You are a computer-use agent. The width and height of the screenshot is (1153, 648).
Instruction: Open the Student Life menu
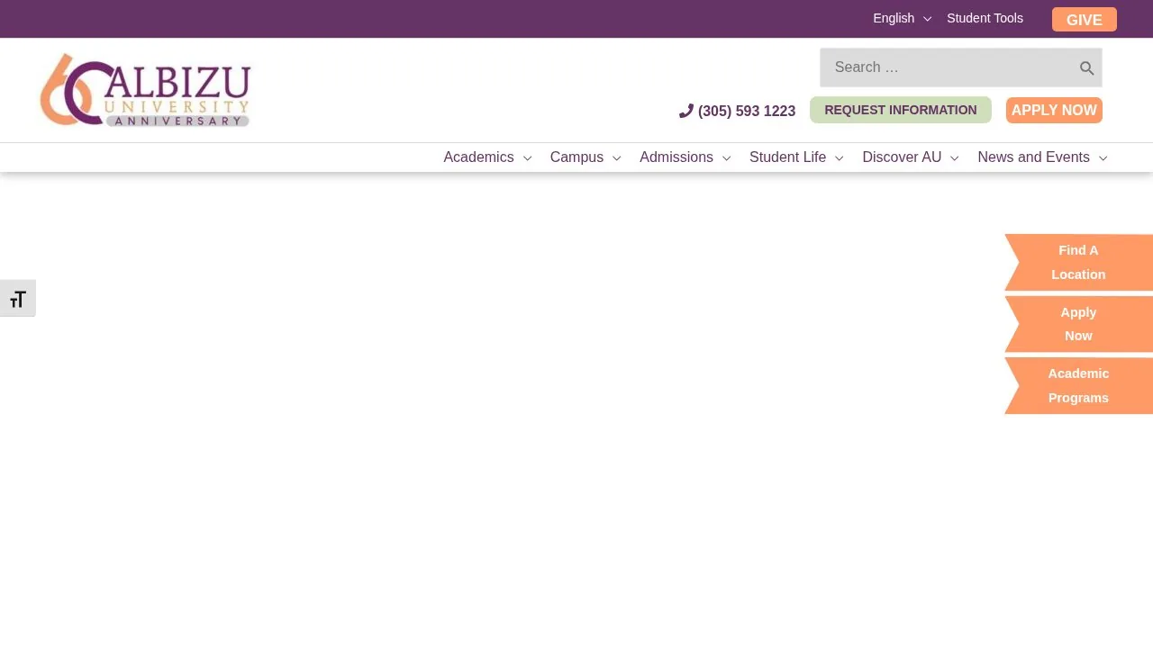[x=787, y=157]
